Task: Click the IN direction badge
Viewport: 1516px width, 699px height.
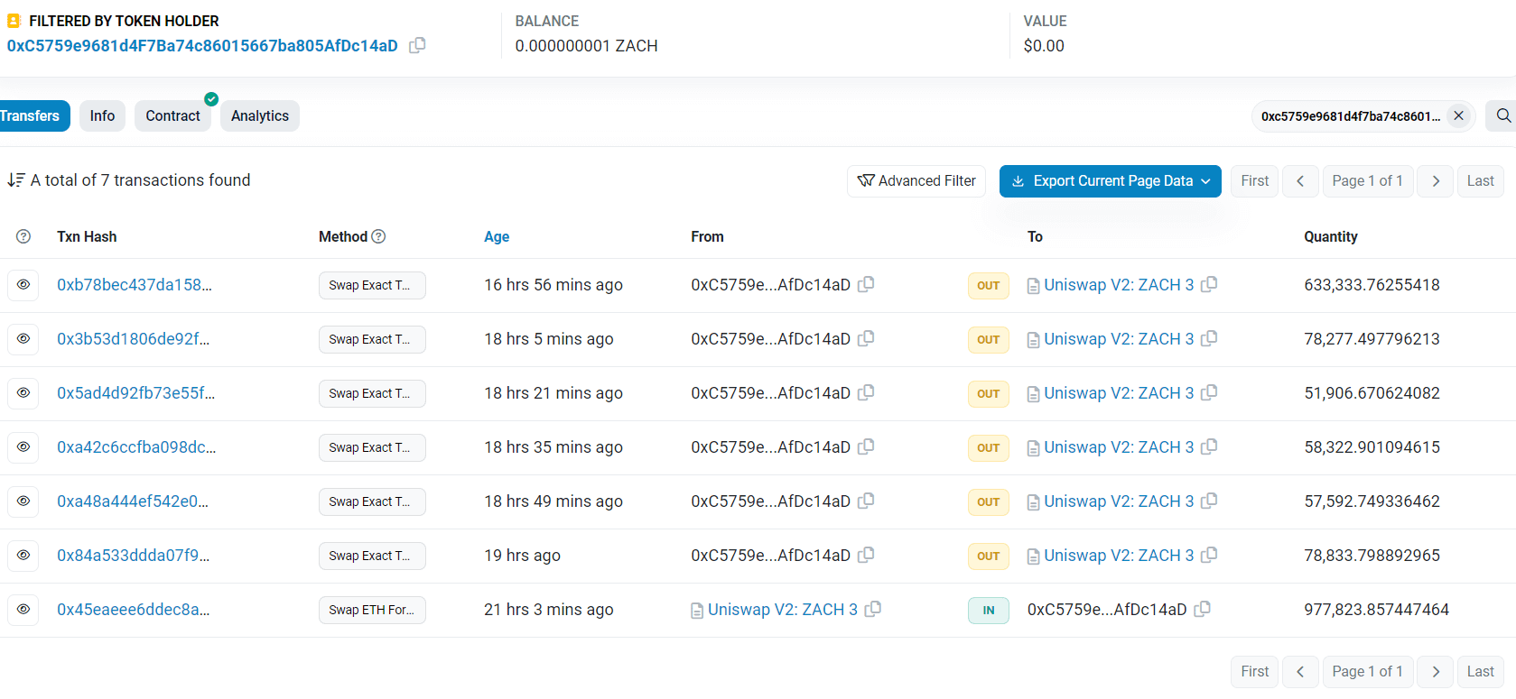Action: pyautogui.click(x=989, y=610)
